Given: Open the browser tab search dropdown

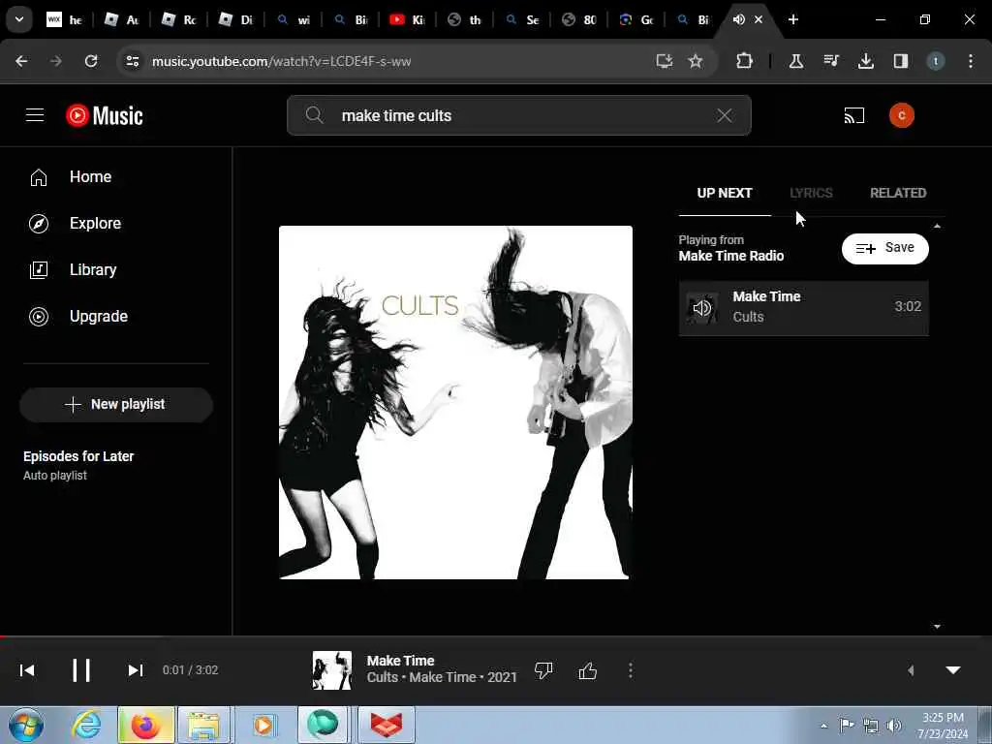Looking at the screenshot, I should (x=19, y=19).
